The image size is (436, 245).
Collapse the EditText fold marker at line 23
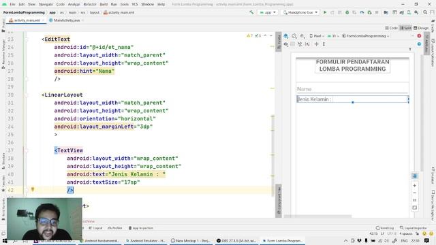coord(27,39)
